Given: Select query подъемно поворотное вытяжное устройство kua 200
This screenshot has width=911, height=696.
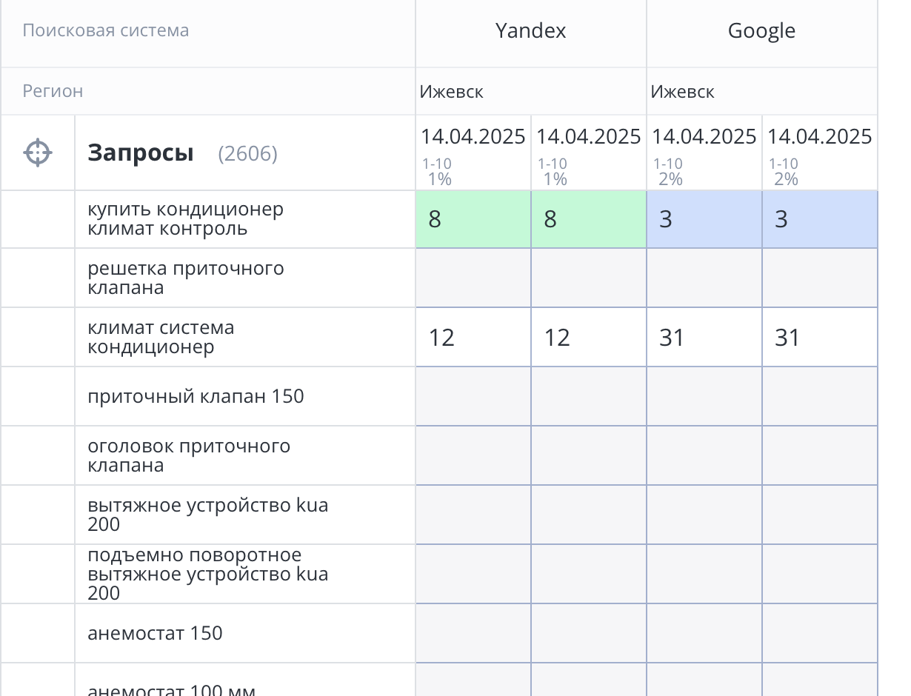Looking at the screenshot, I should 208,574.
